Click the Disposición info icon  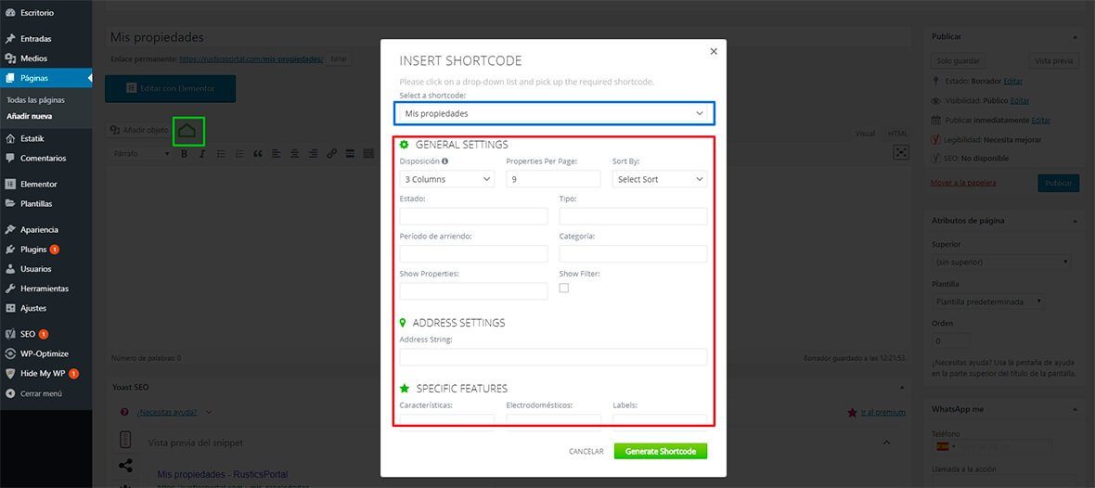(444, 161)
